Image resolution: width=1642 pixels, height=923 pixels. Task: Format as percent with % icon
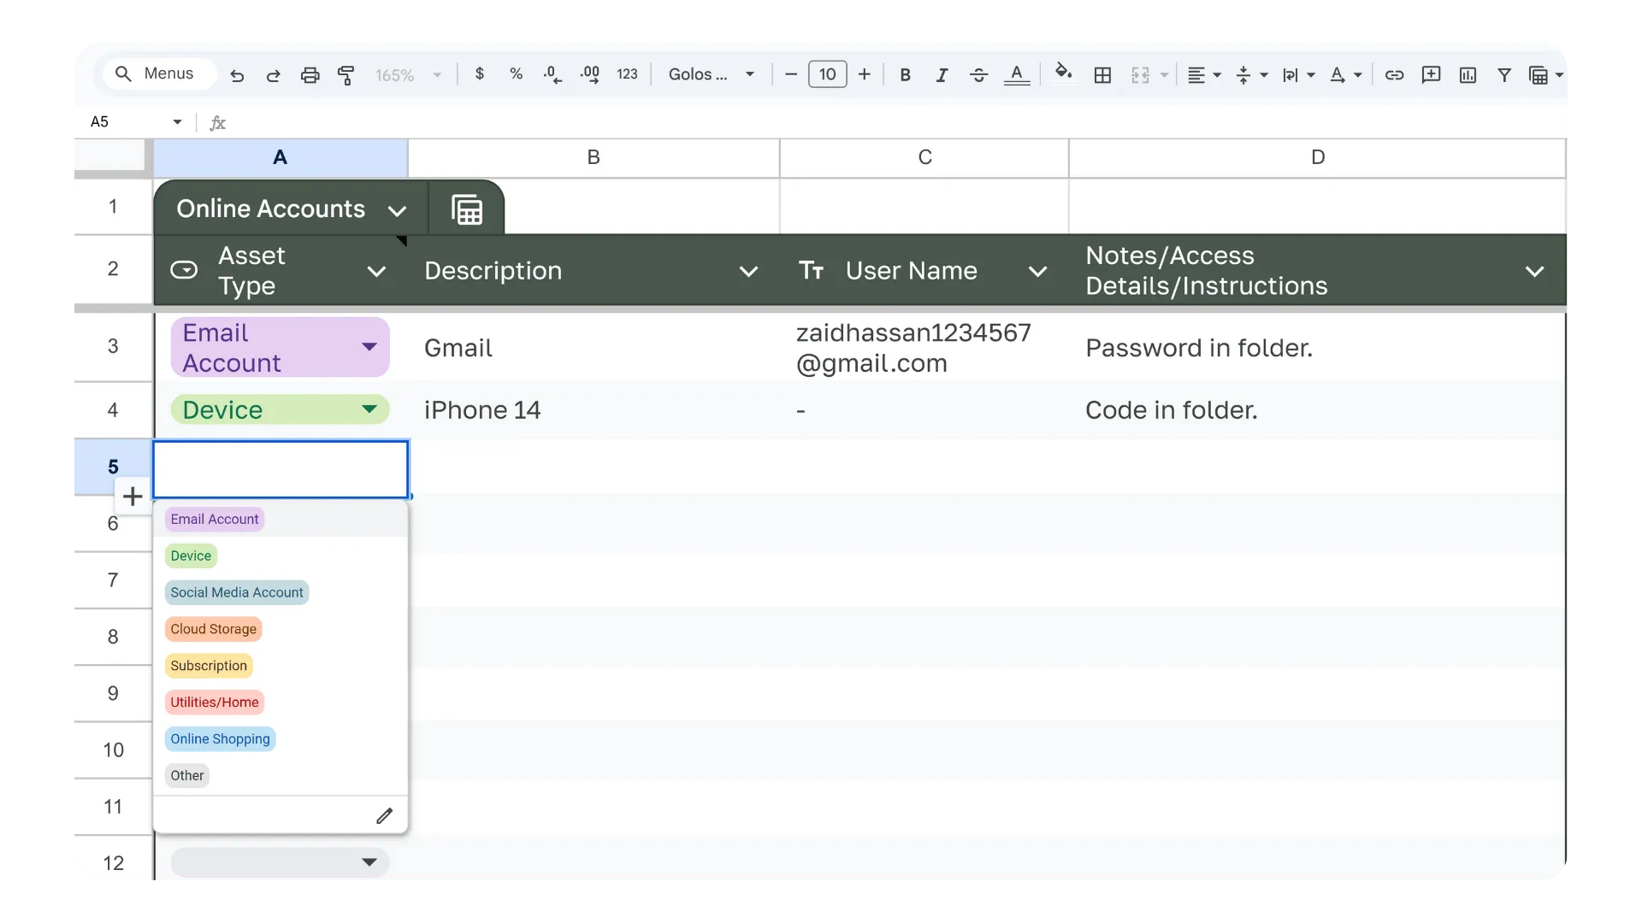point(516,74)
